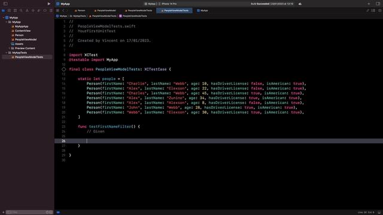The image size is (383, 215).
Task: Select Person file in navigator
Action: 17,35
